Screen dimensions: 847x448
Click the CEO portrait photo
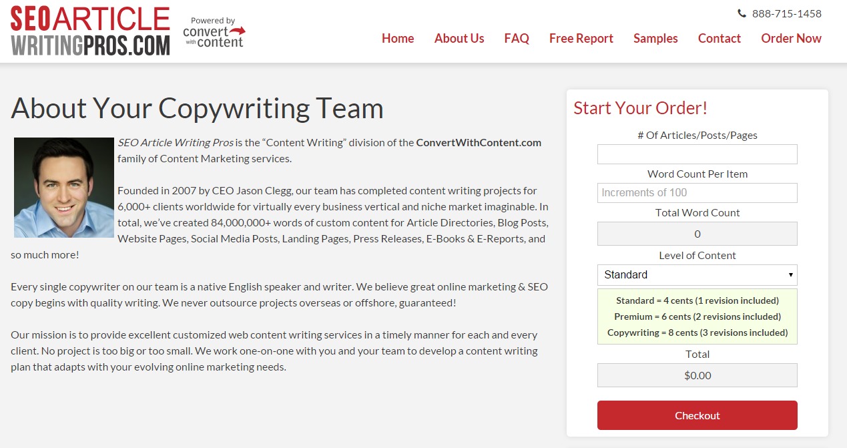[x=64, y=188]
